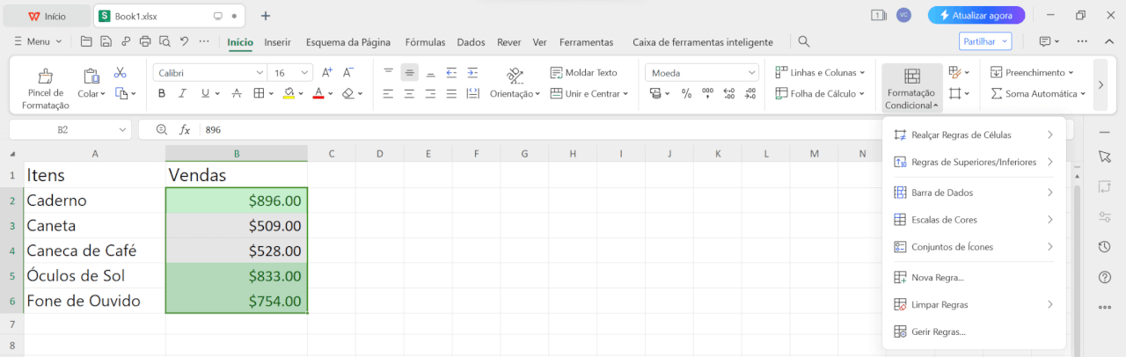The width and height of the screenshot is (1126, 357).
Task: Open the Moeda number format dropdown
Action: [702, 72]
